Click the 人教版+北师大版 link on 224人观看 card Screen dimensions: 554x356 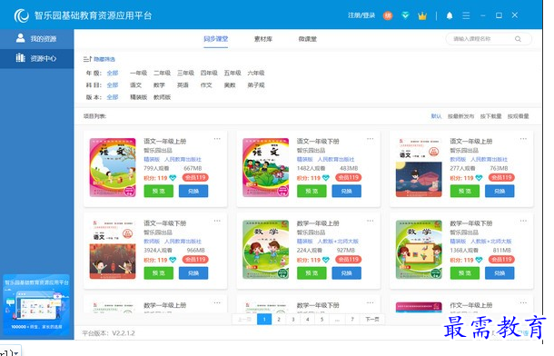tap(338, 242)
